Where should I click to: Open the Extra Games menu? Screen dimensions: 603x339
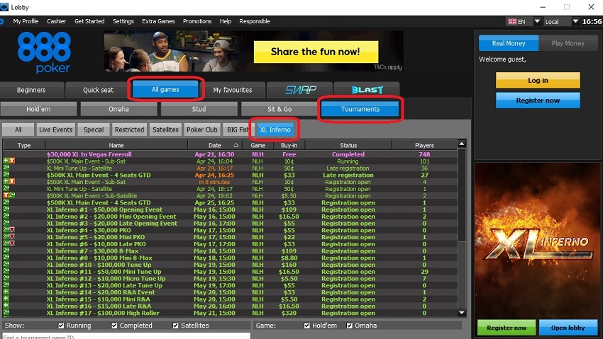pos(158,21)
